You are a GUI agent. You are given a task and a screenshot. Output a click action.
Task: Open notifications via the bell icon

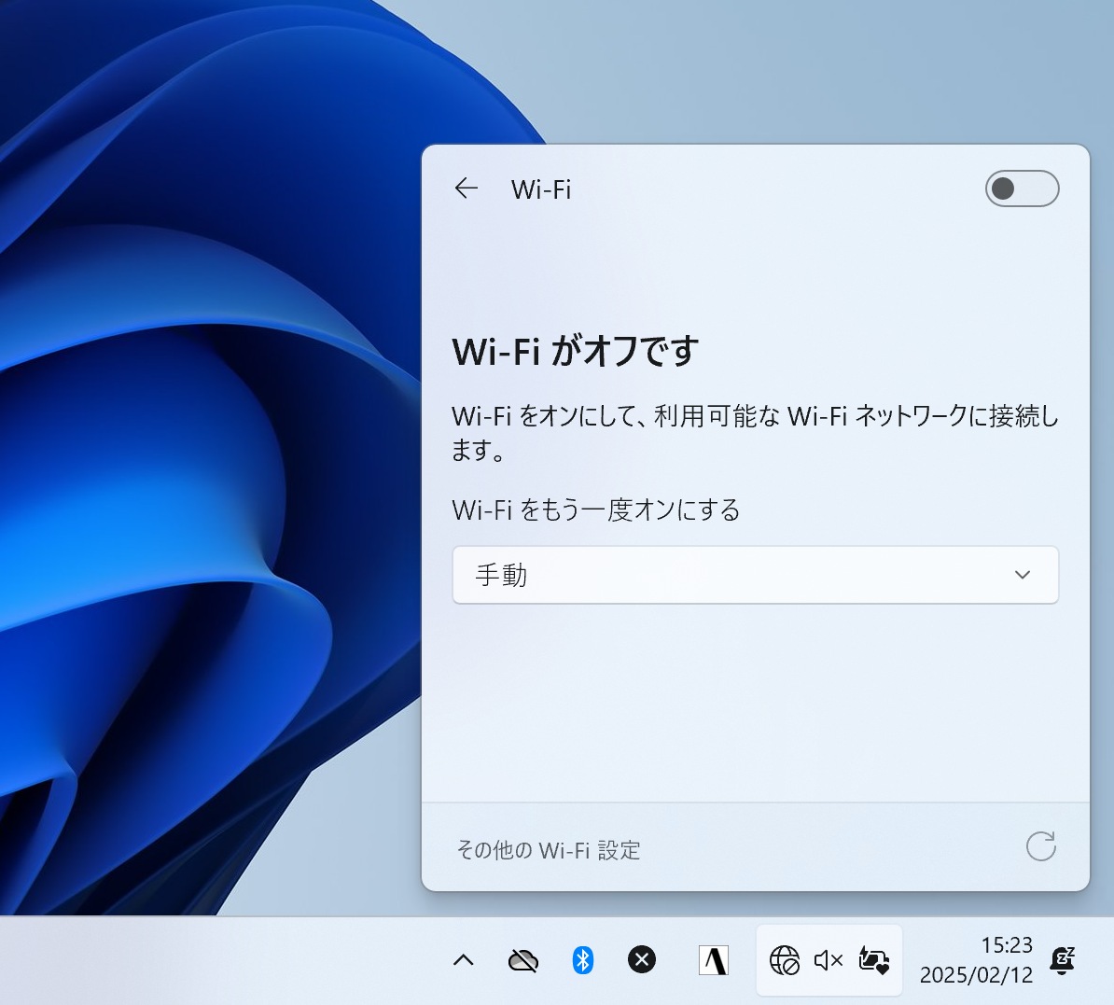coord(1062,960)
